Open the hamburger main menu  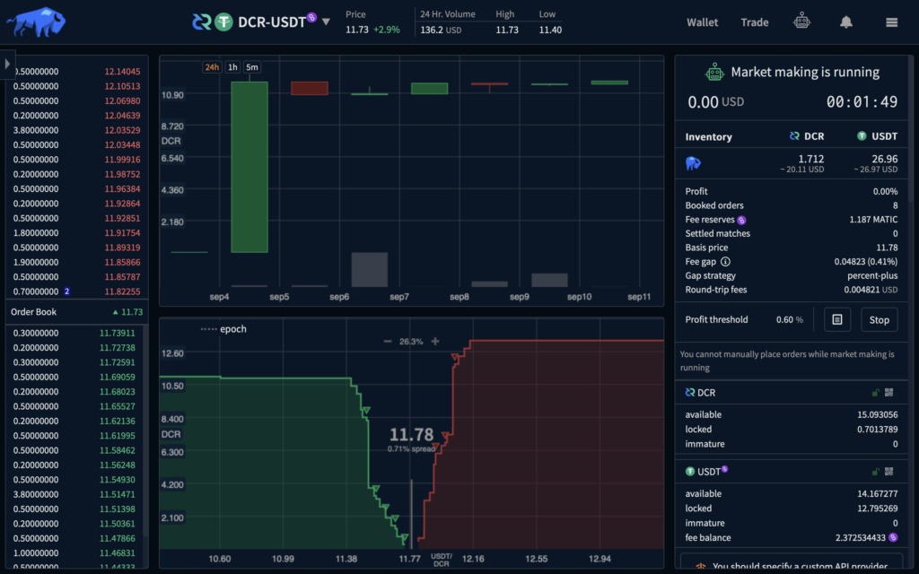891,22
